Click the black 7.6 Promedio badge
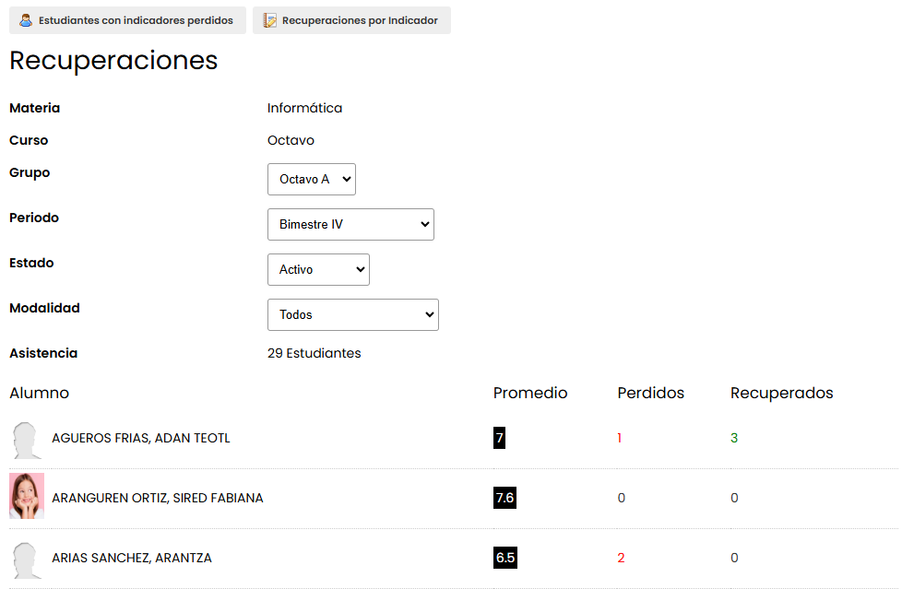This screenshot has width=902, height=589. (504, 498)
